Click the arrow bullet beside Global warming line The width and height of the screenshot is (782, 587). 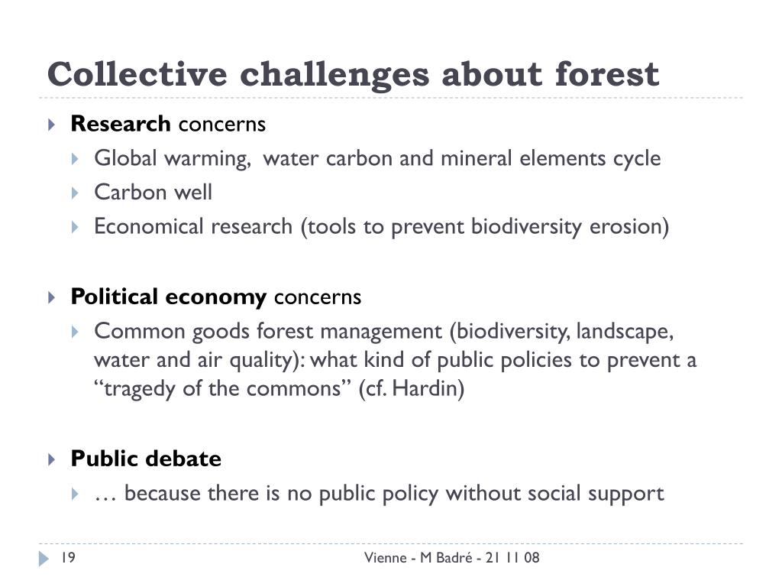pyautogui.click(x=75, y=159)
